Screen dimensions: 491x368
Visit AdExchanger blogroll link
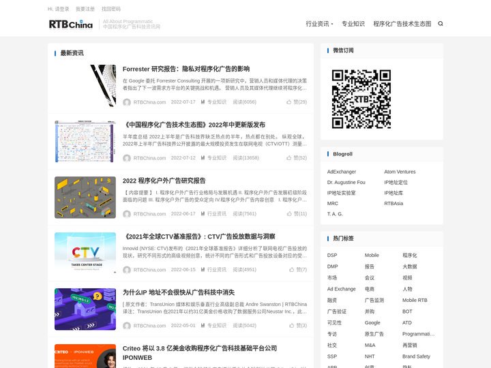click(342, 172)
